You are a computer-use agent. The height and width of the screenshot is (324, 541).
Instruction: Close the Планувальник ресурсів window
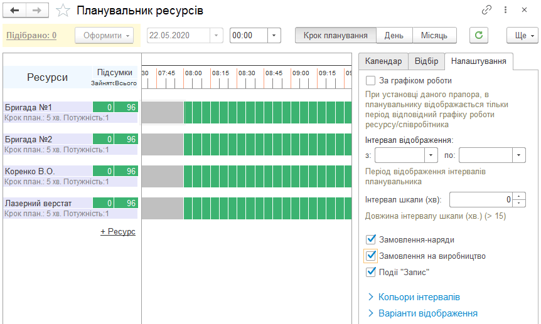[x=524, y=10]
